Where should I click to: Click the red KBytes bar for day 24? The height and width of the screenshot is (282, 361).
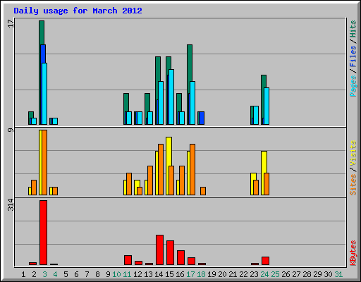click(x=265, y=261)
